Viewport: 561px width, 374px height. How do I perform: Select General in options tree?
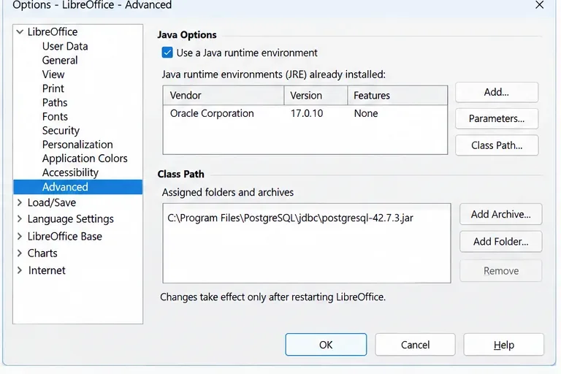coord(60,60)
